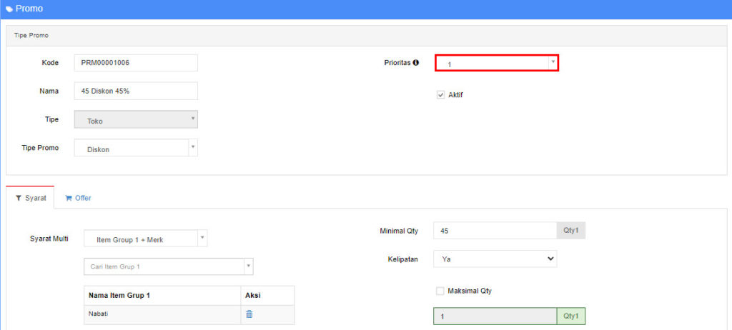Enable the Maksimal Qty checkbox
The width and height of the screenshot is (732, 330).
click(x=440, y=291)
